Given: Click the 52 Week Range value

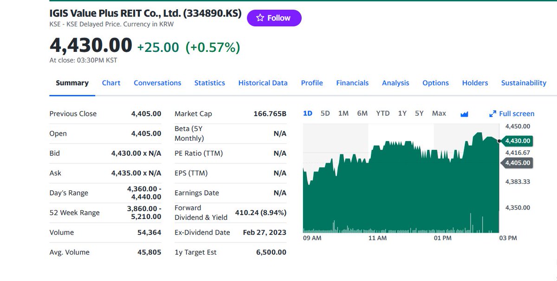Looking at the screenshot, I should (x=144, y=212).
